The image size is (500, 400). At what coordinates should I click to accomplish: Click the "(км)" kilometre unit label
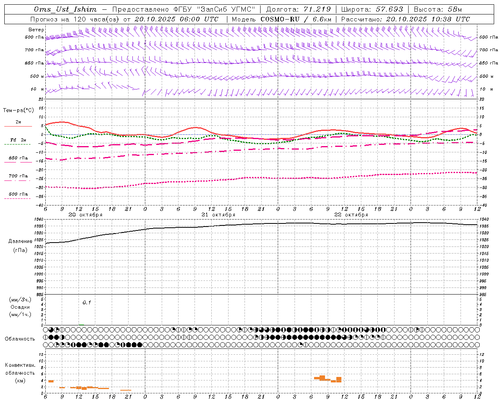[20, 380]
